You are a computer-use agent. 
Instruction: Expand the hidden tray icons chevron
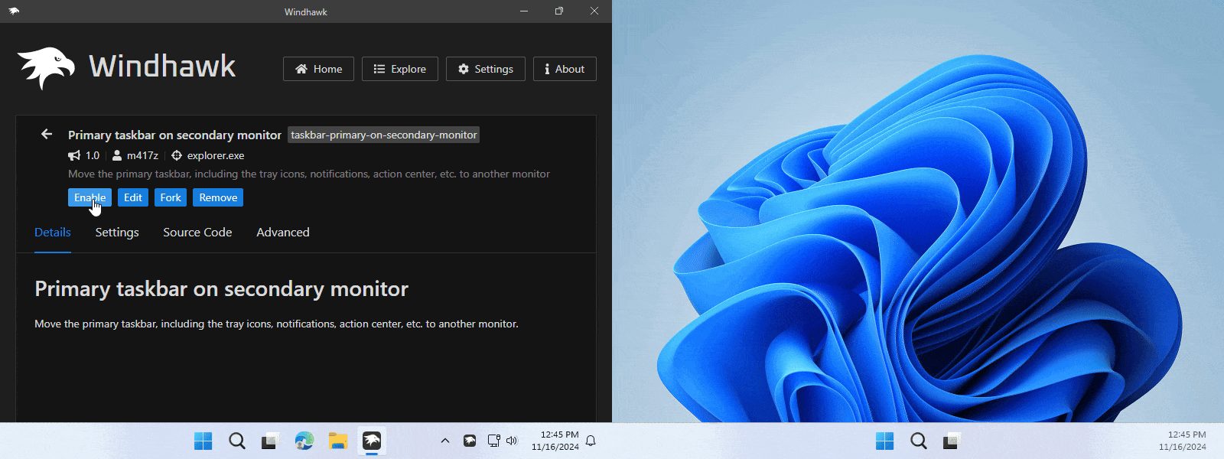click(444, 441)
